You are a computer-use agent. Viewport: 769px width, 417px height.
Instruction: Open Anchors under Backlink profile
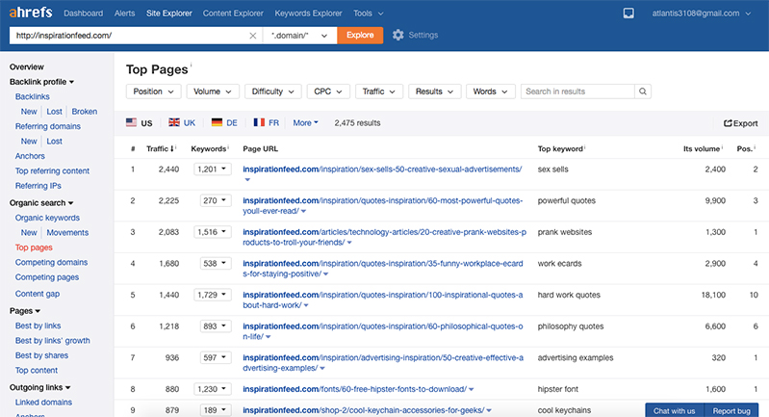click(x=30, y=156)
